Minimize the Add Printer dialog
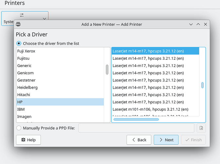The image size is (220, 164). 191,24
